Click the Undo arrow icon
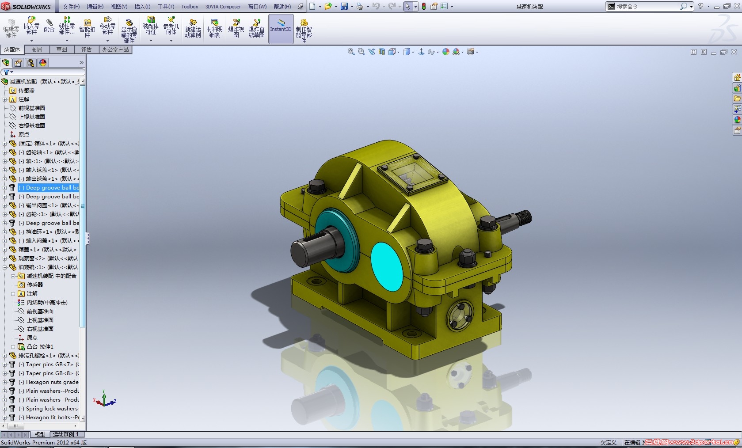This screenshot has height=448, width=742. 376,6
